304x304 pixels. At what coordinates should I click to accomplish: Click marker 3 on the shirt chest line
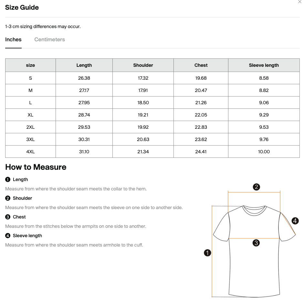pyautogui.click(x=256, y=243)
